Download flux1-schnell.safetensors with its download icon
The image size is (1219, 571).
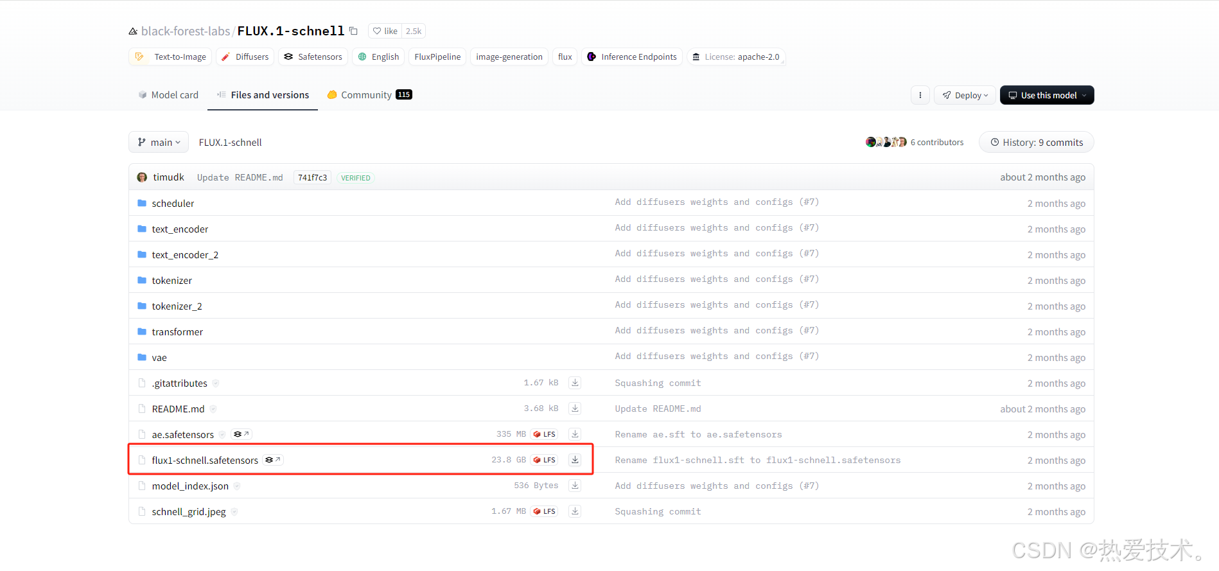point(575,460)
